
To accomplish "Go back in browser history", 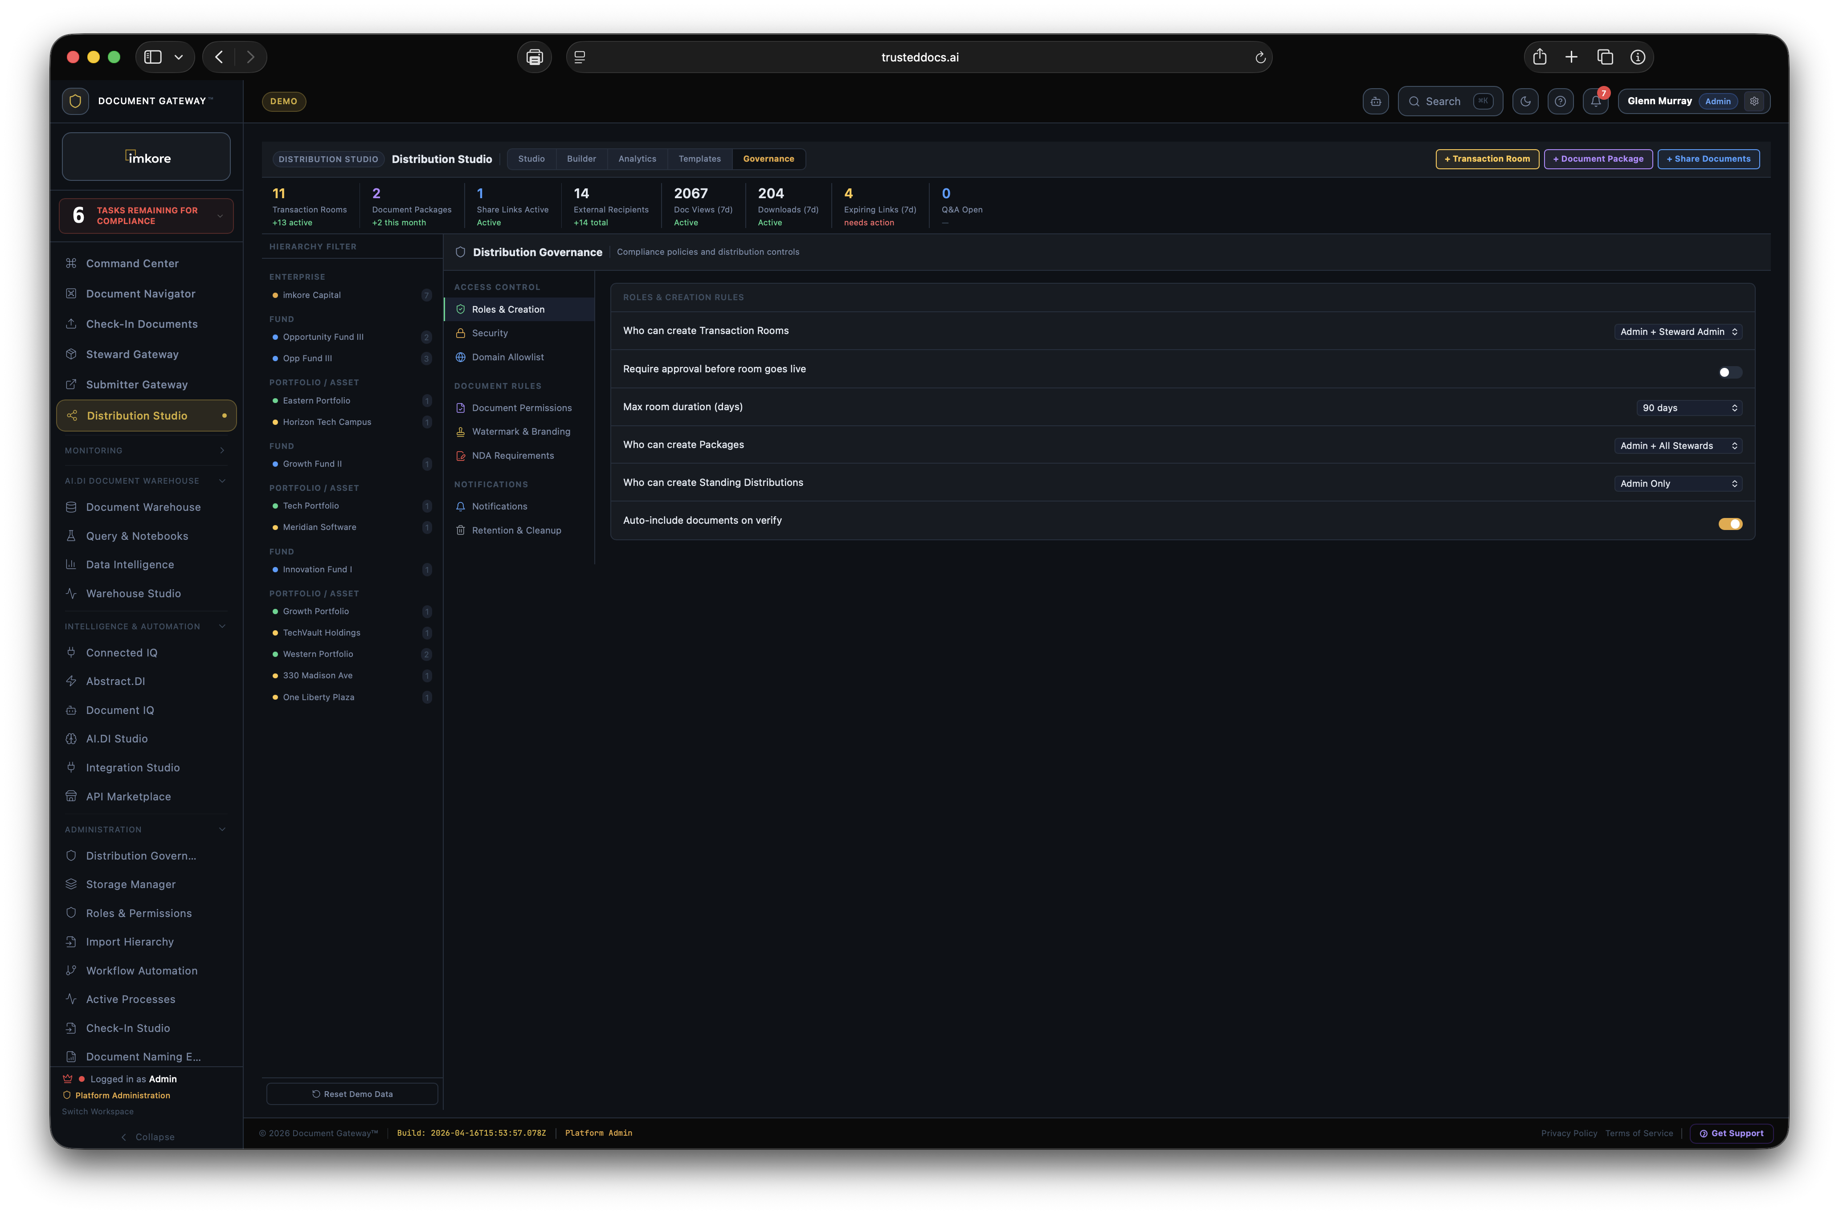I will [x=219, y=57].
